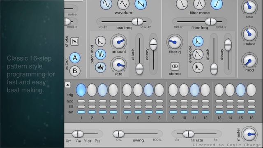
Task: Click the filter envelope attack slider handle
Action: coord(214,69)
